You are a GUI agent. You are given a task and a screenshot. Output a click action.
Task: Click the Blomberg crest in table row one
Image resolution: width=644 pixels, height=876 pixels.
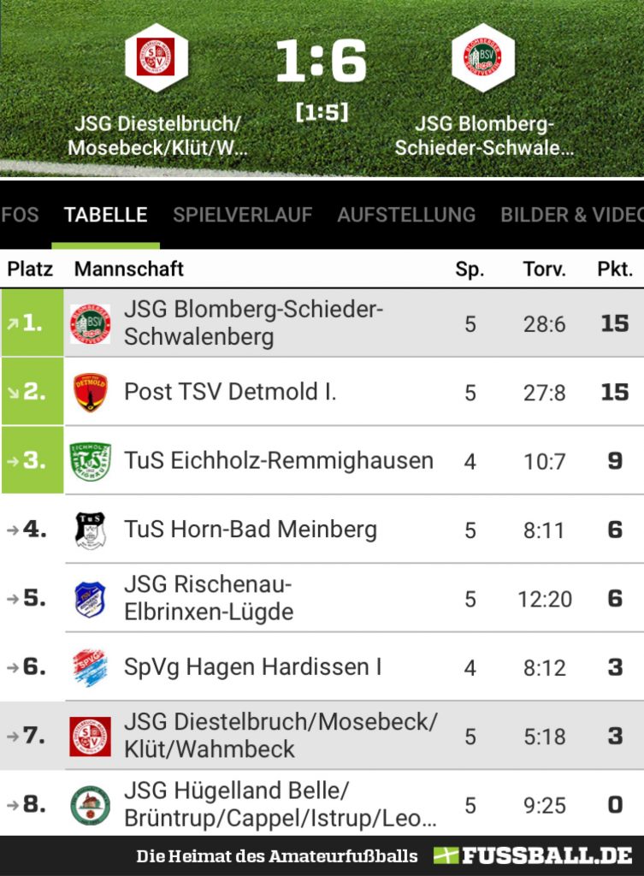90,323
